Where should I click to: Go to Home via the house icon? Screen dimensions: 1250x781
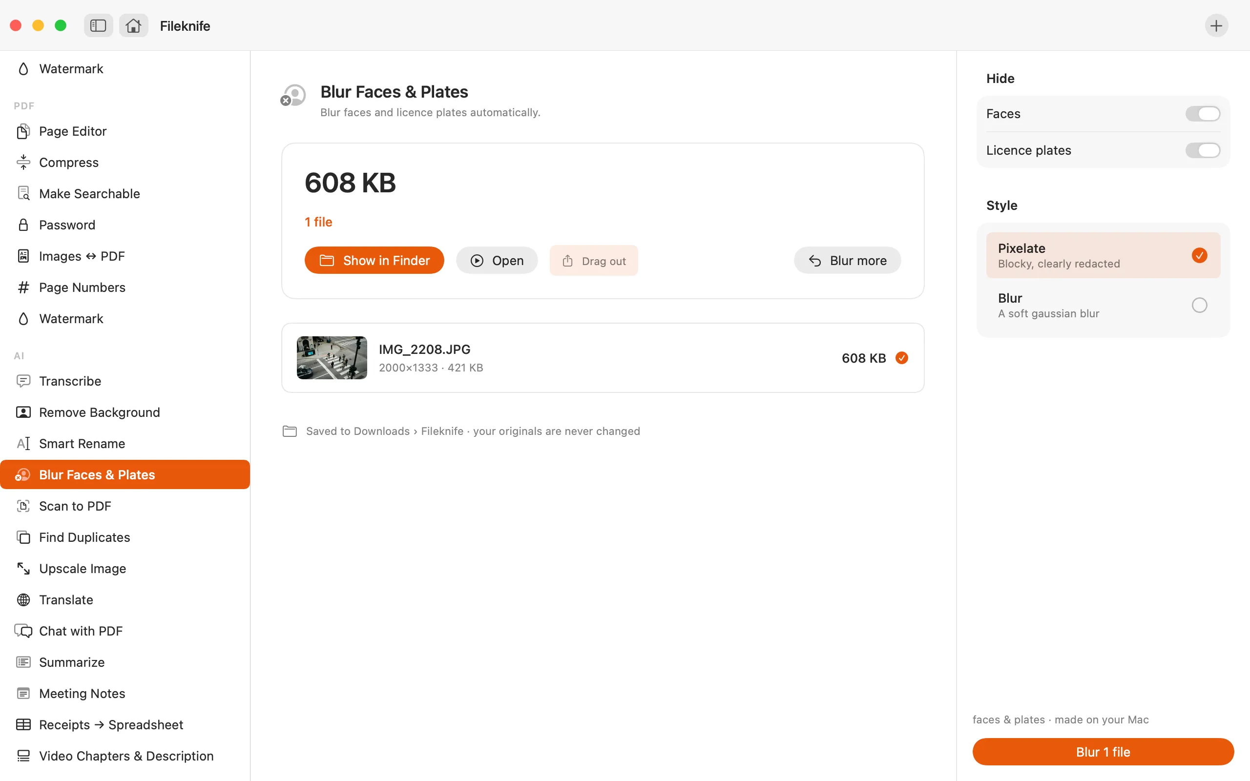pos(133,25)
